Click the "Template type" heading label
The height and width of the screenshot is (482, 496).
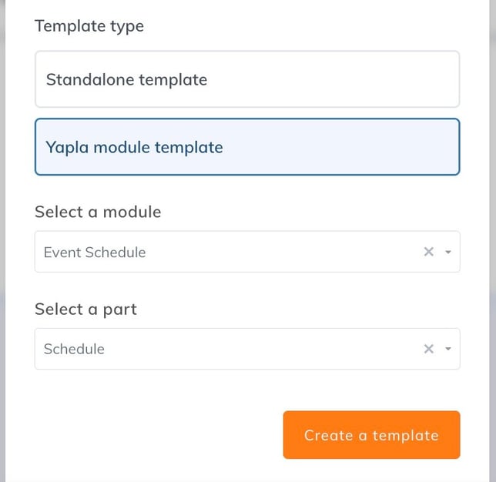89,26
